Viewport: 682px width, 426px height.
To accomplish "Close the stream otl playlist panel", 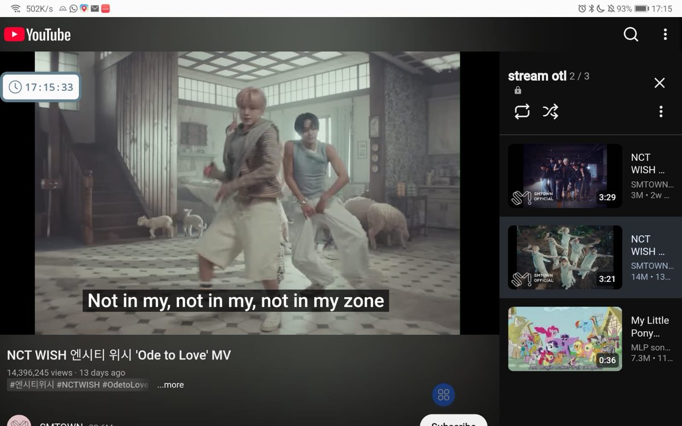I will 659,83.
